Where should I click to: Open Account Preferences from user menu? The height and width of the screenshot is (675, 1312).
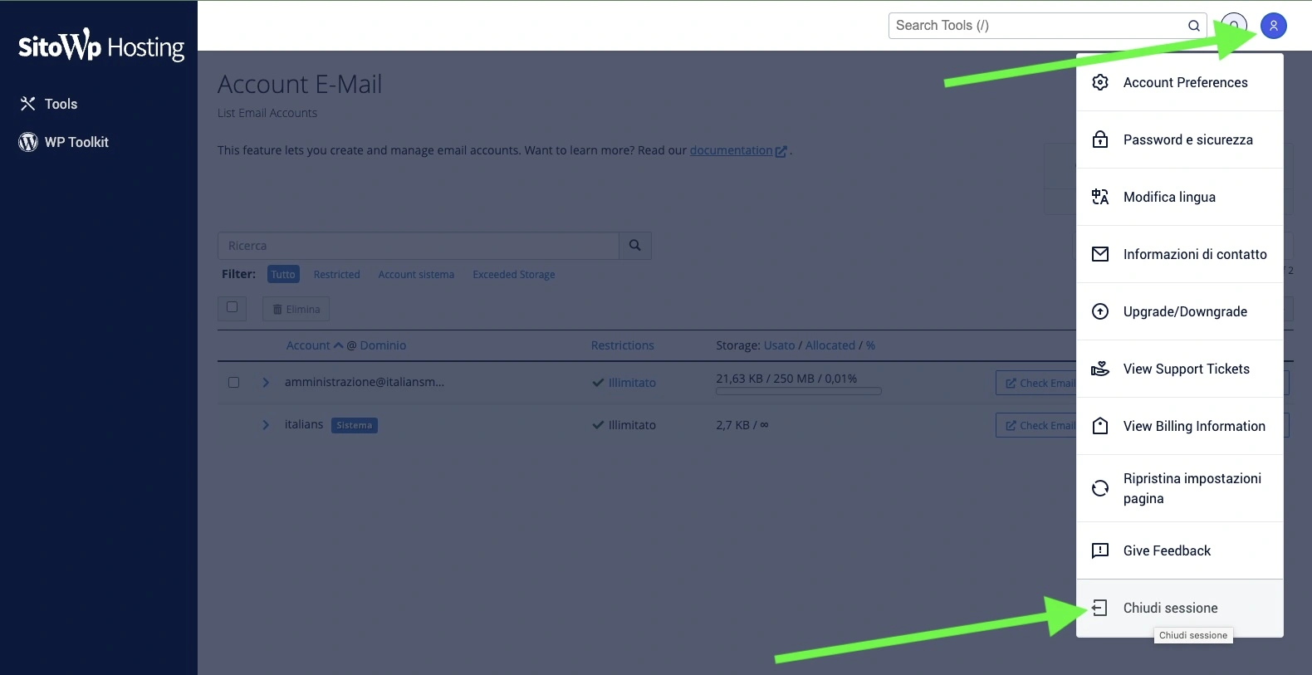[1180, 82]
